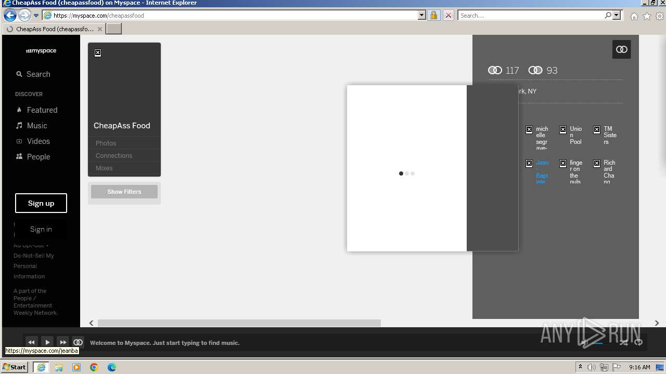Click the Stop loading button
The width and height of the screenshot is (666, 374).
(x=449, y=16)
